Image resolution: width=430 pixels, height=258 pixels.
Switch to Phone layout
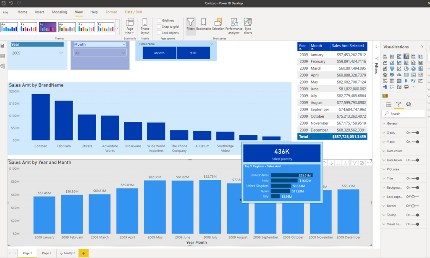tap(145, 26)
